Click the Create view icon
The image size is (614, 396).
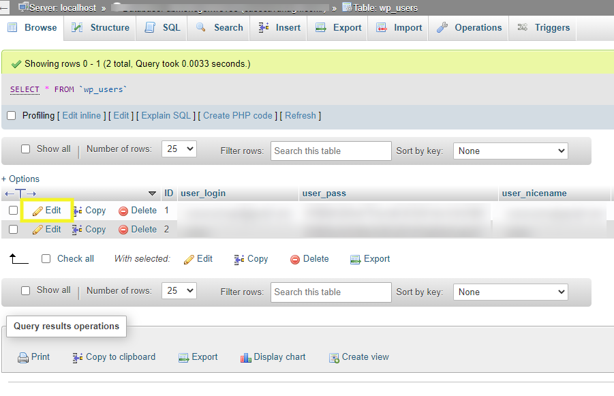(x=334, y=358)
